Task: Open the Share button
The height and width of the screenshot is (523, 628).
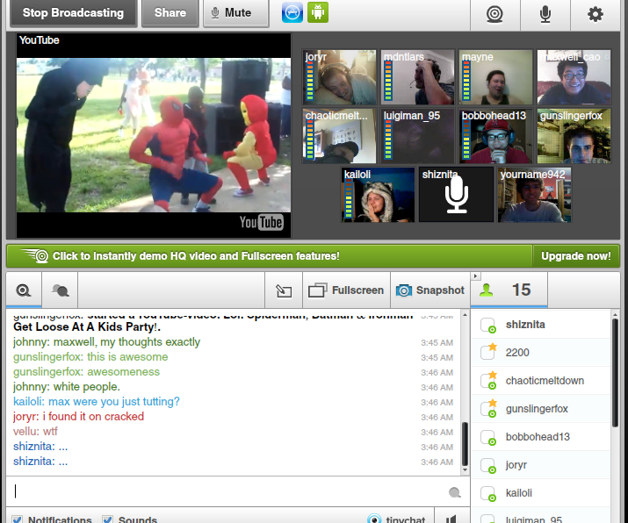Action: tap(170, 13)
